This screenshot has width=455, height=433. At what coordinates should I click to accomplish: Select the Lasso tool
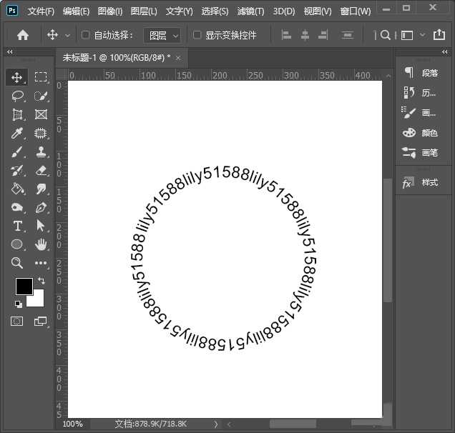point(18,96)
